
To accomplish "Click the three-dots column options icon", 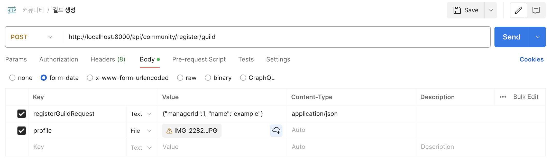I will click(503, 97).
